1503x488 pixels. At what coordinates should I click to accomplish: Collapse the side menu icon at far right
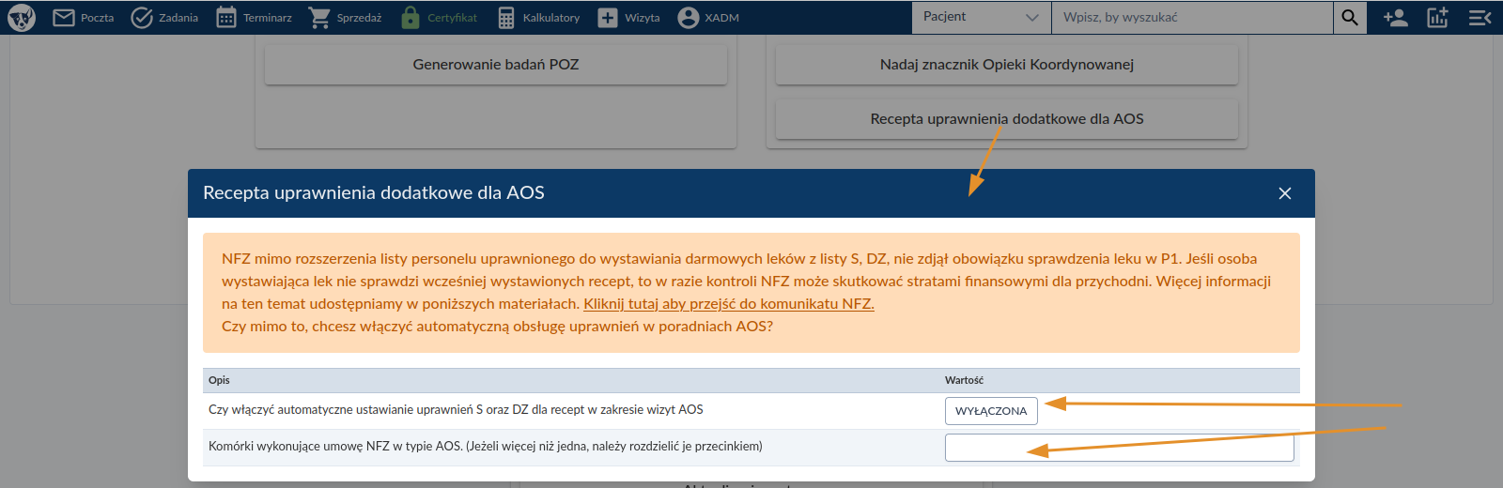pos(1480,18)
